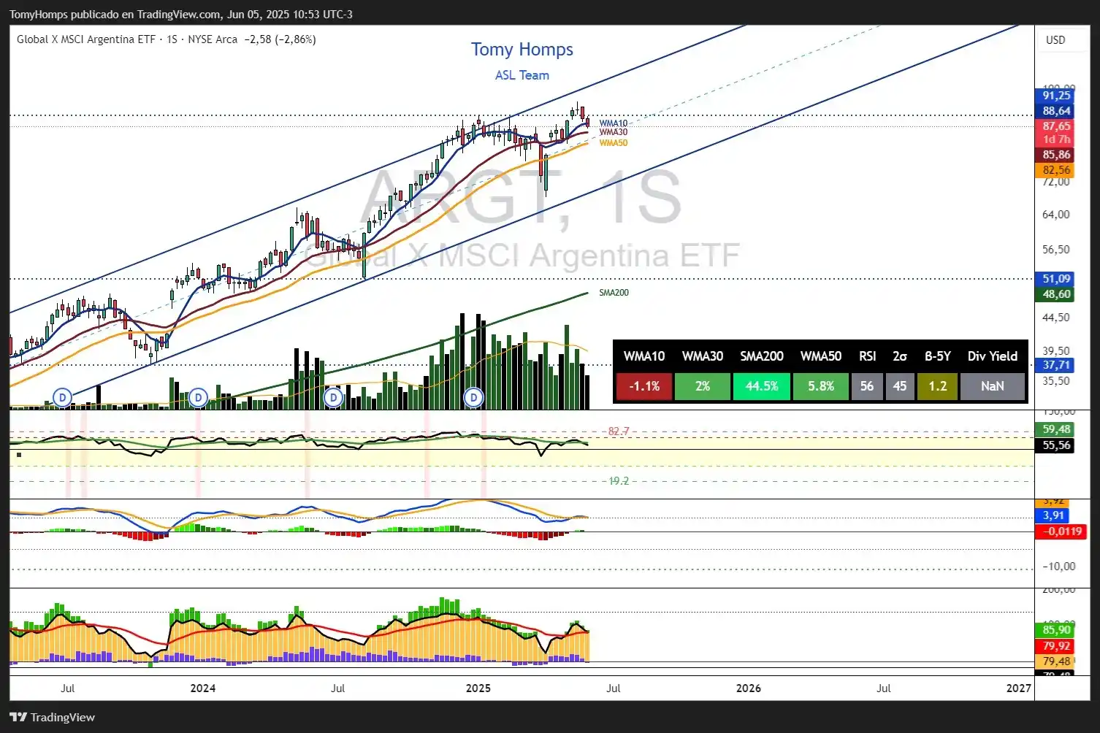Image resolution: width=1100 pixels, height=733 pixels.
Task: Click the 91,25 blue price label
Action: click(1055, 96)
